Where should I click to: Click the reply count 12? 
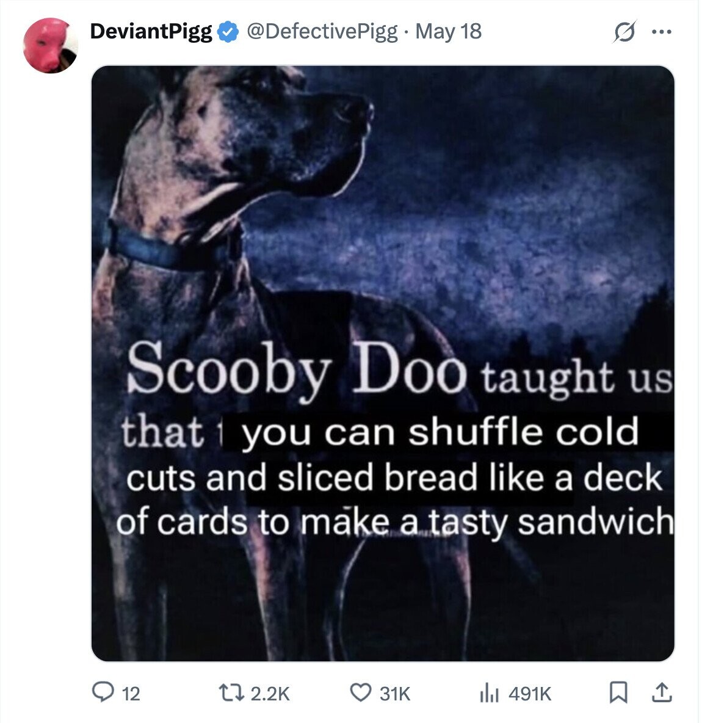[x=131, y=694]
